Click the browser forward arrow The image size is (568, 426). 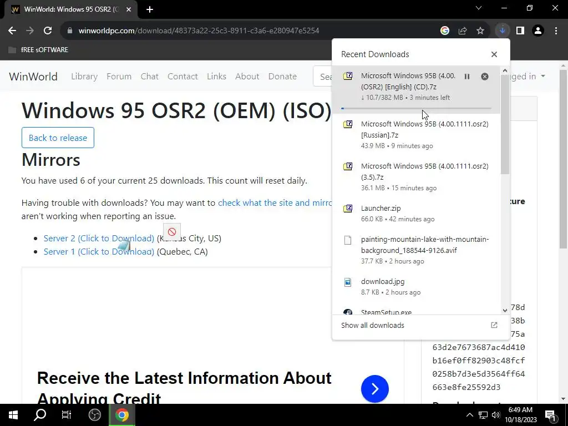[x=30, y=31]
